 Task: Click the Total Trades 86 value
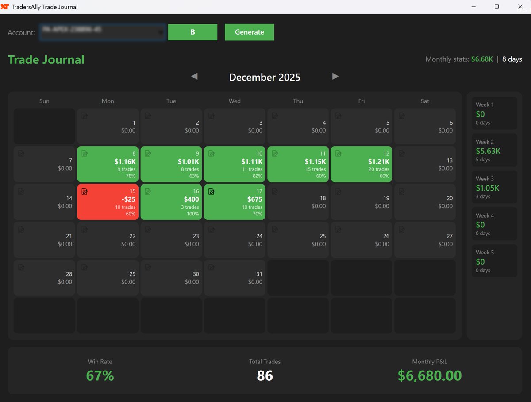(265, 376)
